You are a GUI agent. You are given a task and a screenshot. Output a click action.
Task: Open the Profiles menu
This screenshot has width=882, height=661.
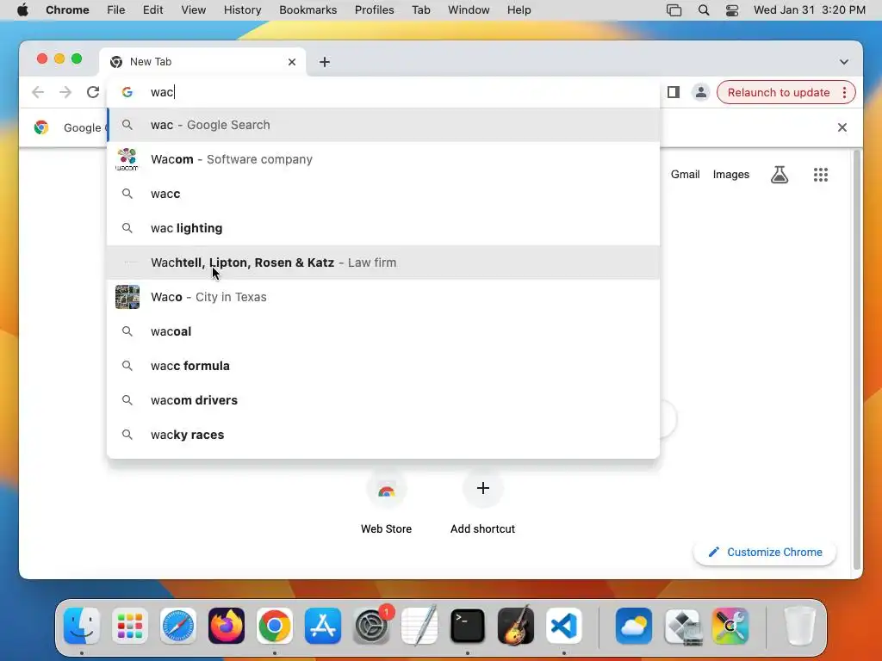[374, 10]
